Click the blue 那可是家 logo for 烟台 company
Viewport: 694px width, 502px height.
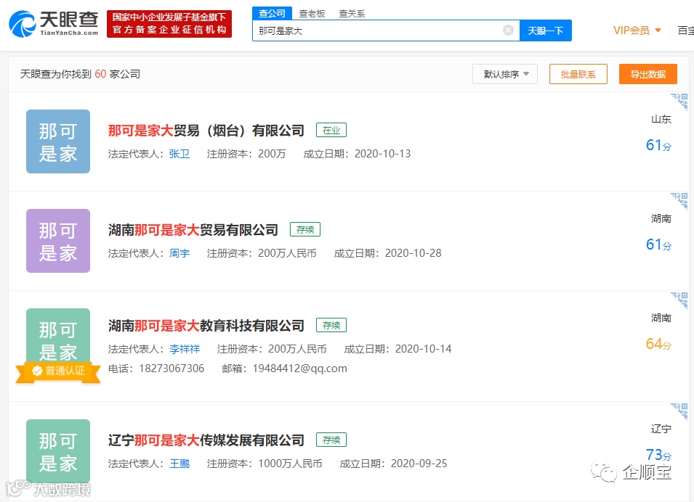point(58,141)
